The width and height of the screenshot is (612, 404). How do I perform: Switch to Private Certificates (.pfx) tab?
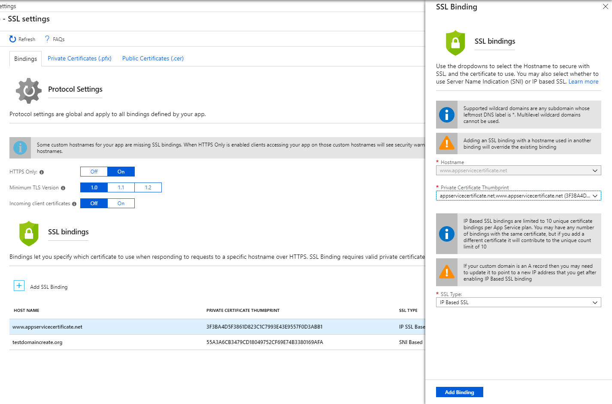click(x=79, y=59)
